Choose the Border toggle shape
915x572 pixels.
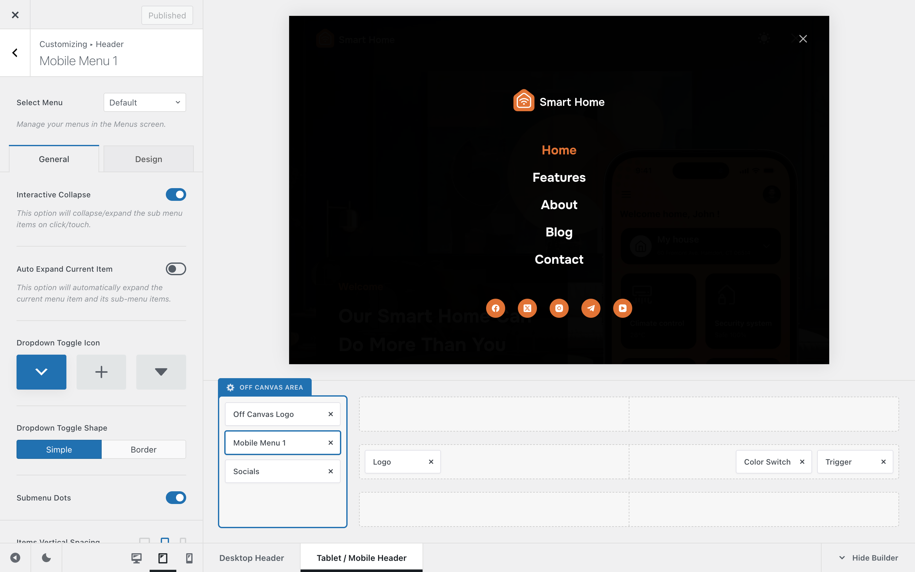144,449
